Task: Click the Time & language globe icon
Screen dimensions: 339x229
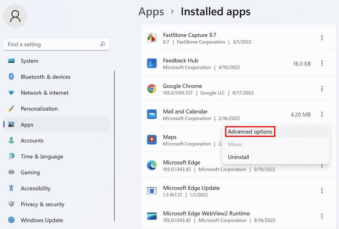Action: tap(11, 156)
